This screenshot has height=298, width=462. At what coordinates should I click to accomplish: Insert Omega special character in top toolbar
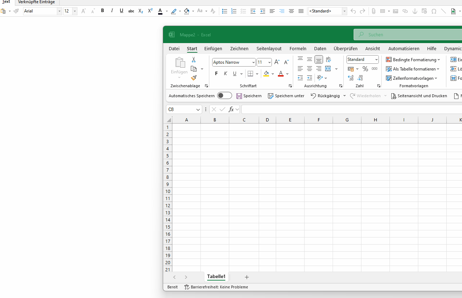[x=434, y=11]
